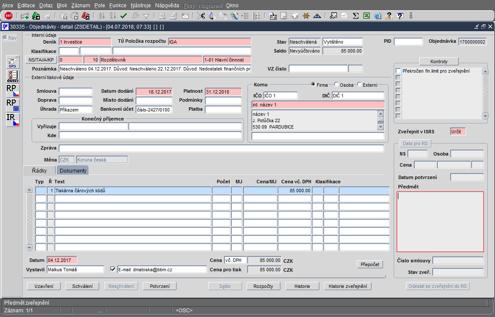Open the ÚKOLY tasks sidebar icon
495x317 pixels.
pos(13,76)
